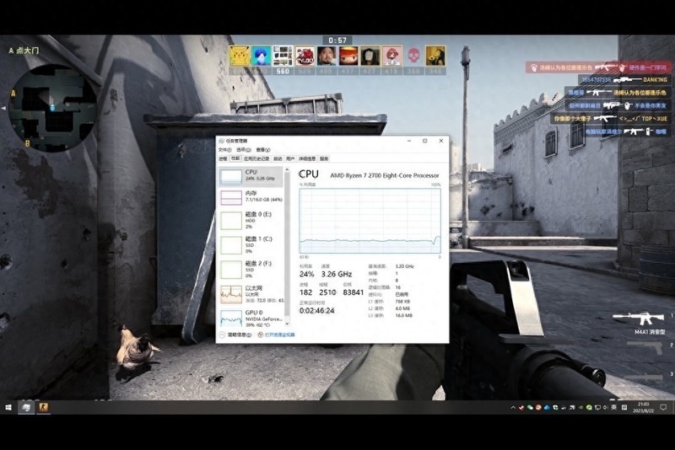This screenshot has width=675, height=450.
Task: Click the Task Manager title bar icon
Action: [222, 141]
